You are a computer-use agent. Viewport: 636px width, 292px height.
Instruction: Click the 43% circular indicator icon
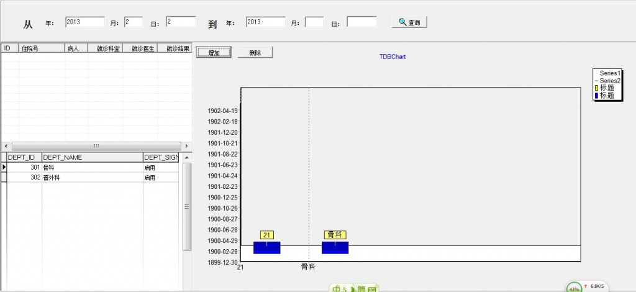574,288
